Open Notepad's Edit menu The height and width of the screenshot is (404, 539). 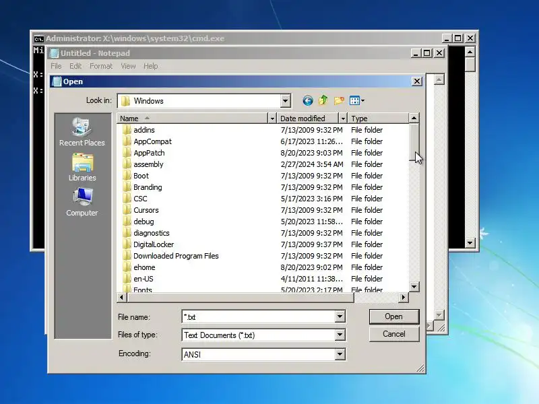point(75,66)
